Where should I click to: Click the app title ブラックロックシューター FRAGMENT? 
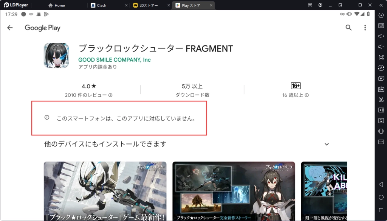tap(155, 48)
